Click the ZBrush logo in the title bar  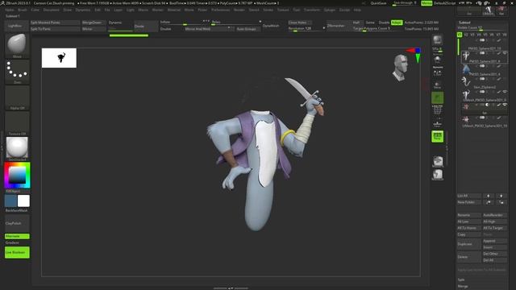(x=2, y=3)
